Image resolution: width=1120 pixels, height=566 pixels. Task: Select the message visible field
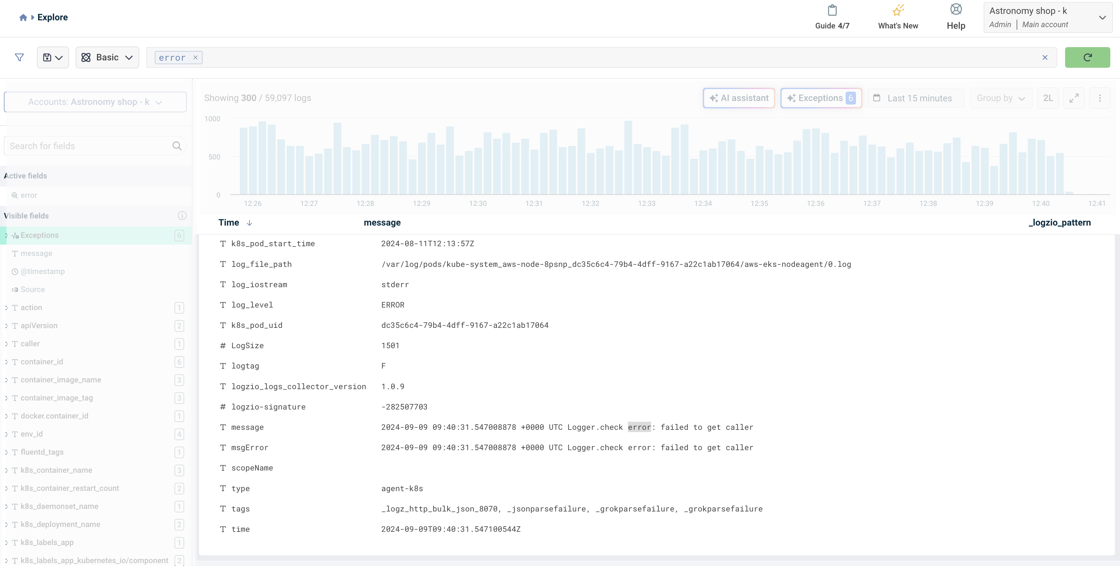coord(36,254)
